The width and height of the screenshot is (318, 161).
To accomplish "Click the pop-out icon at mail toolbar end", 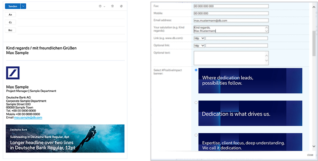I will 121,6.
